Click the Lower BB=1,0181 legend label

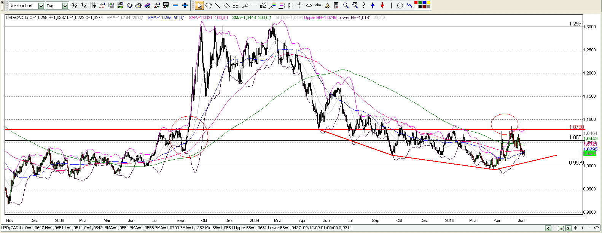coord(354,17)
